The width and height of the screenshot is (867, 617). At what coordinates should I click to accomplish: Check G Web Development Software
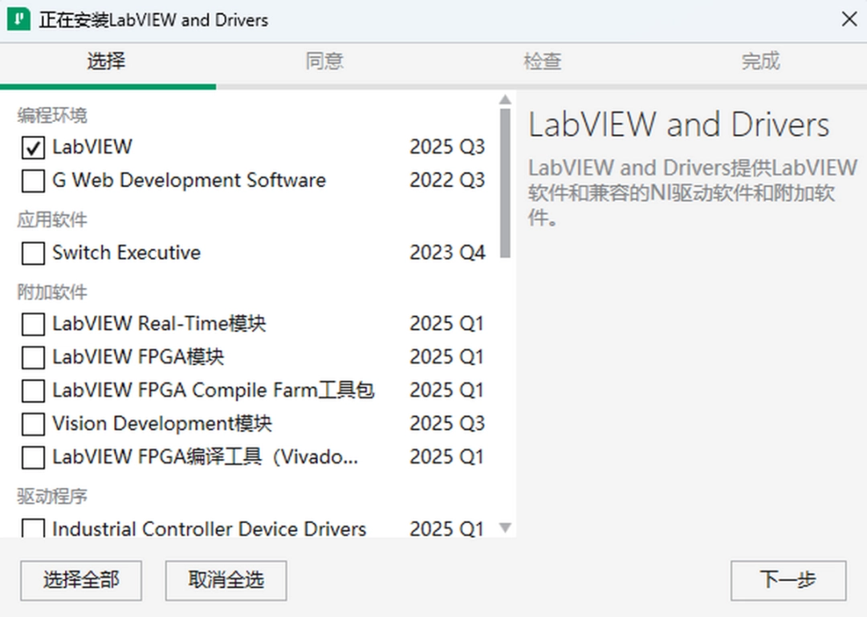[x=32, y=181]
